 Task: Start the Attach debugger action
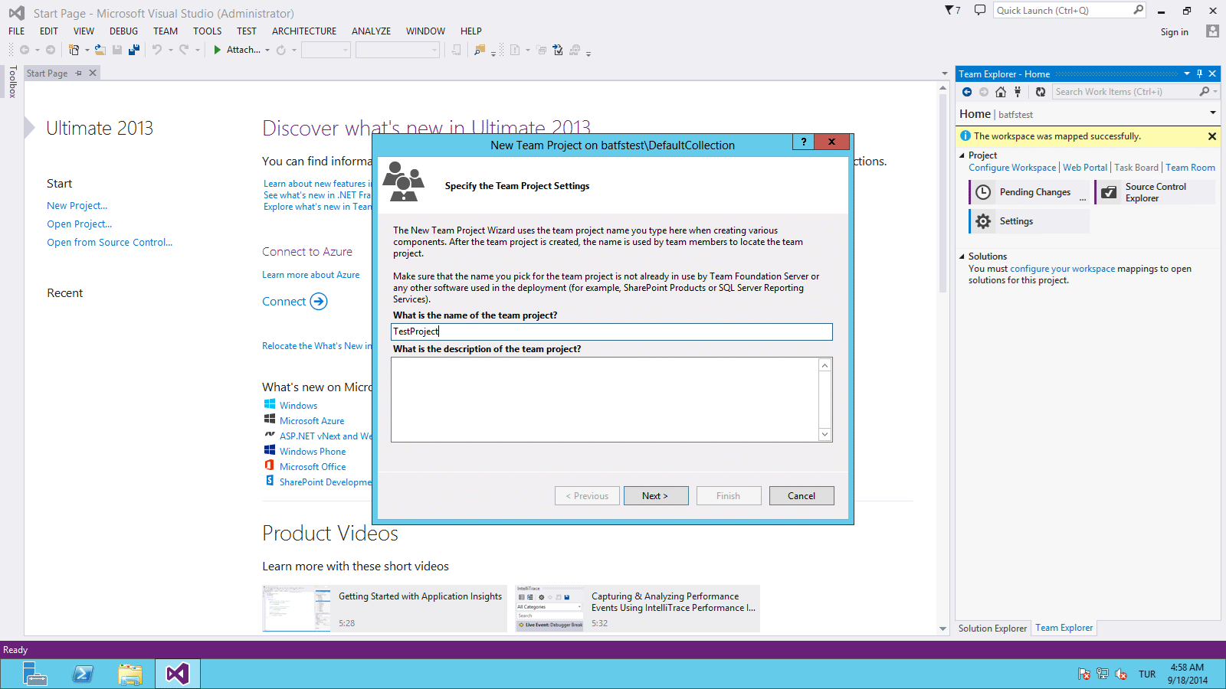[x=240, y=49]
